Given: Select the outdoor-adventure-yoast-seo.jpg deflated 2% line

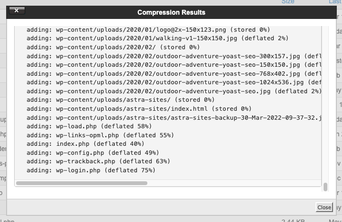Looking at the screenshot, I should pyautogui.click(x=174, y=91).
